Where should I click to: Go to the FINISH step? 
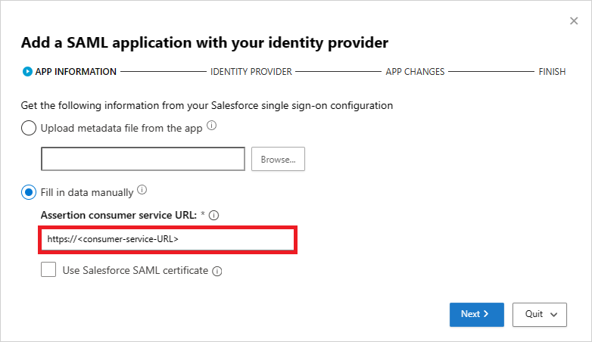point(552,72)
